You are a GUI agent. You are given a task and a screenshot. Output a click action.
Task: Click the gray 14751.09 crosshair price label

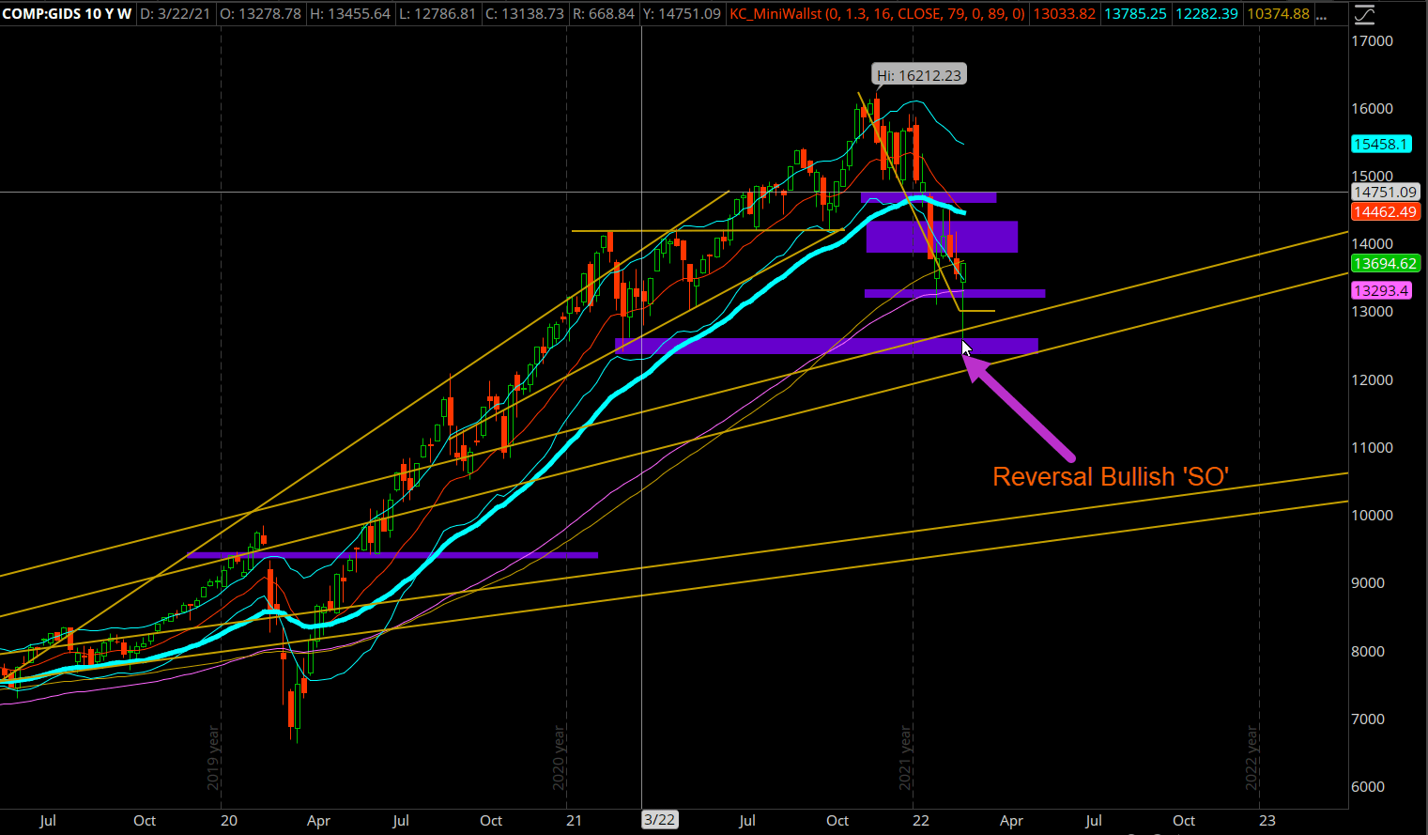click(x=1384, y=193)
